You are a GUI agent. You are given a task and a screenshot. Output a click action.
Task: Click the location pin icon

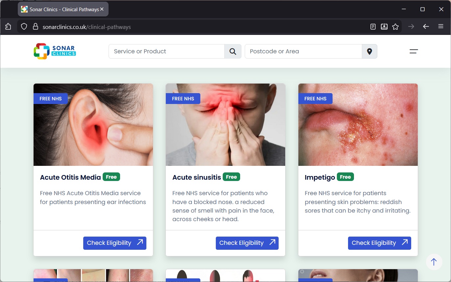click(x=369, y=51)
